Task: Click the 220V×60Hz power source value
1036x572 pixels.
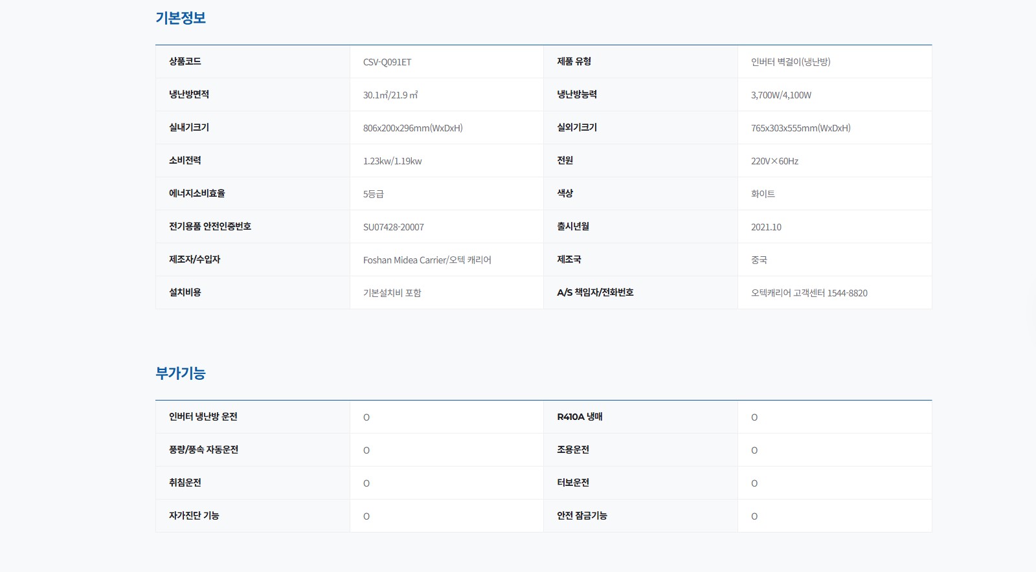Action: click(774, 161)
